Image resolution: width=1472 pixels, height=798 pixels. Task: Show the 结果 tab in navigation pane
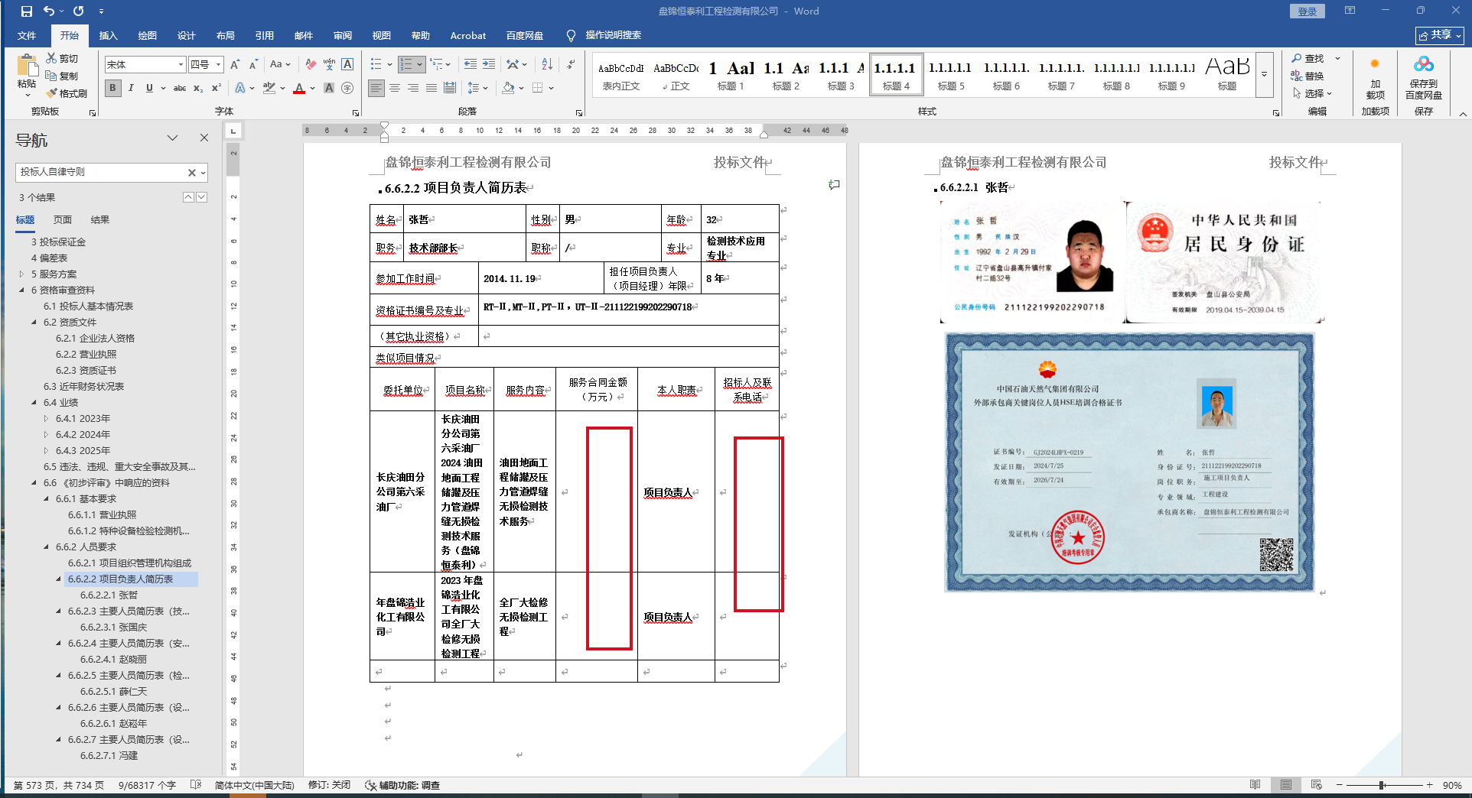point(100,219)
